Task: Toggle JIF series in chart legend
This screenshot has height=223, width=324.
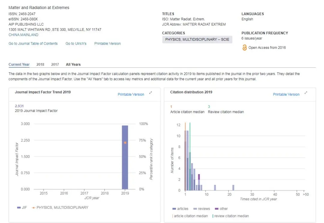Action: [x=22, y=207]
